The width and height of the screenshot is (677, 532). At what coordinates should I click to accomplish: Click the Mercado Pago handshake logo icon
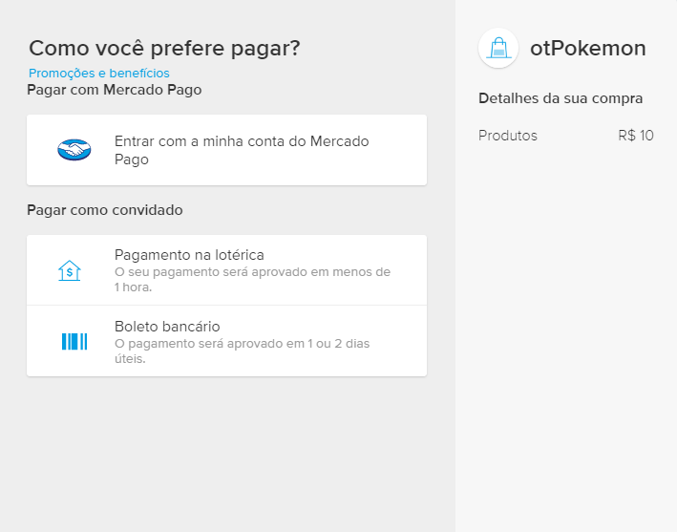click(74, 150)
